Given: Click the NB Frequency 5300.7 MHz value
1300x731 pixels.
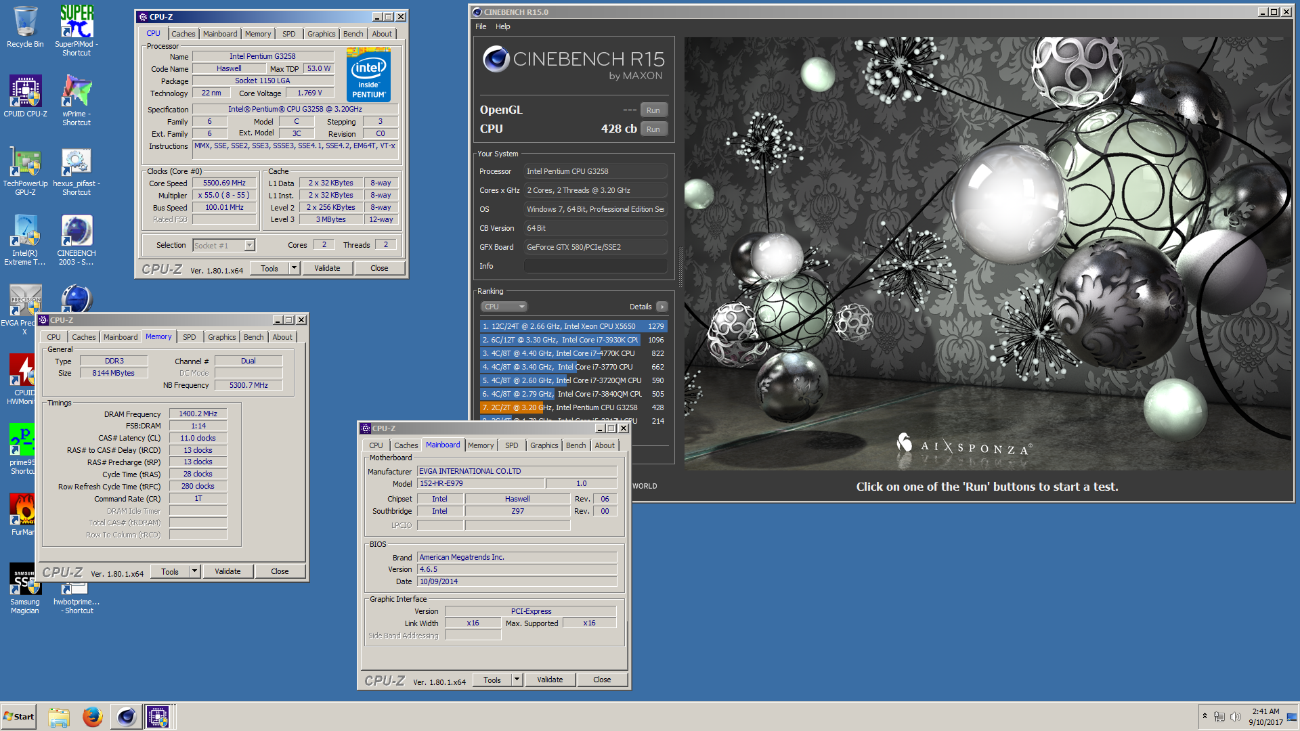Looking at the screenshot, I should point(248,385).
